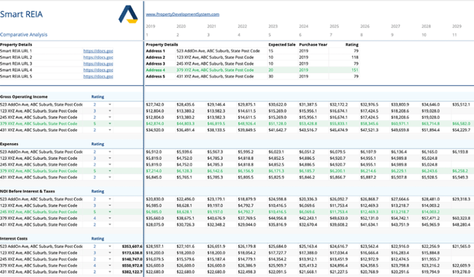Select the expenses cell $6,845.0
This screenshot has height=277, width=474.
[x=154, y=177]
